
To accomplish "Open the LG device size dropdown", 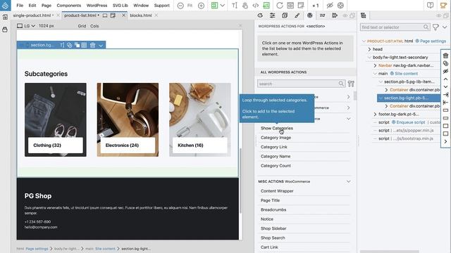I will (26, 26).
